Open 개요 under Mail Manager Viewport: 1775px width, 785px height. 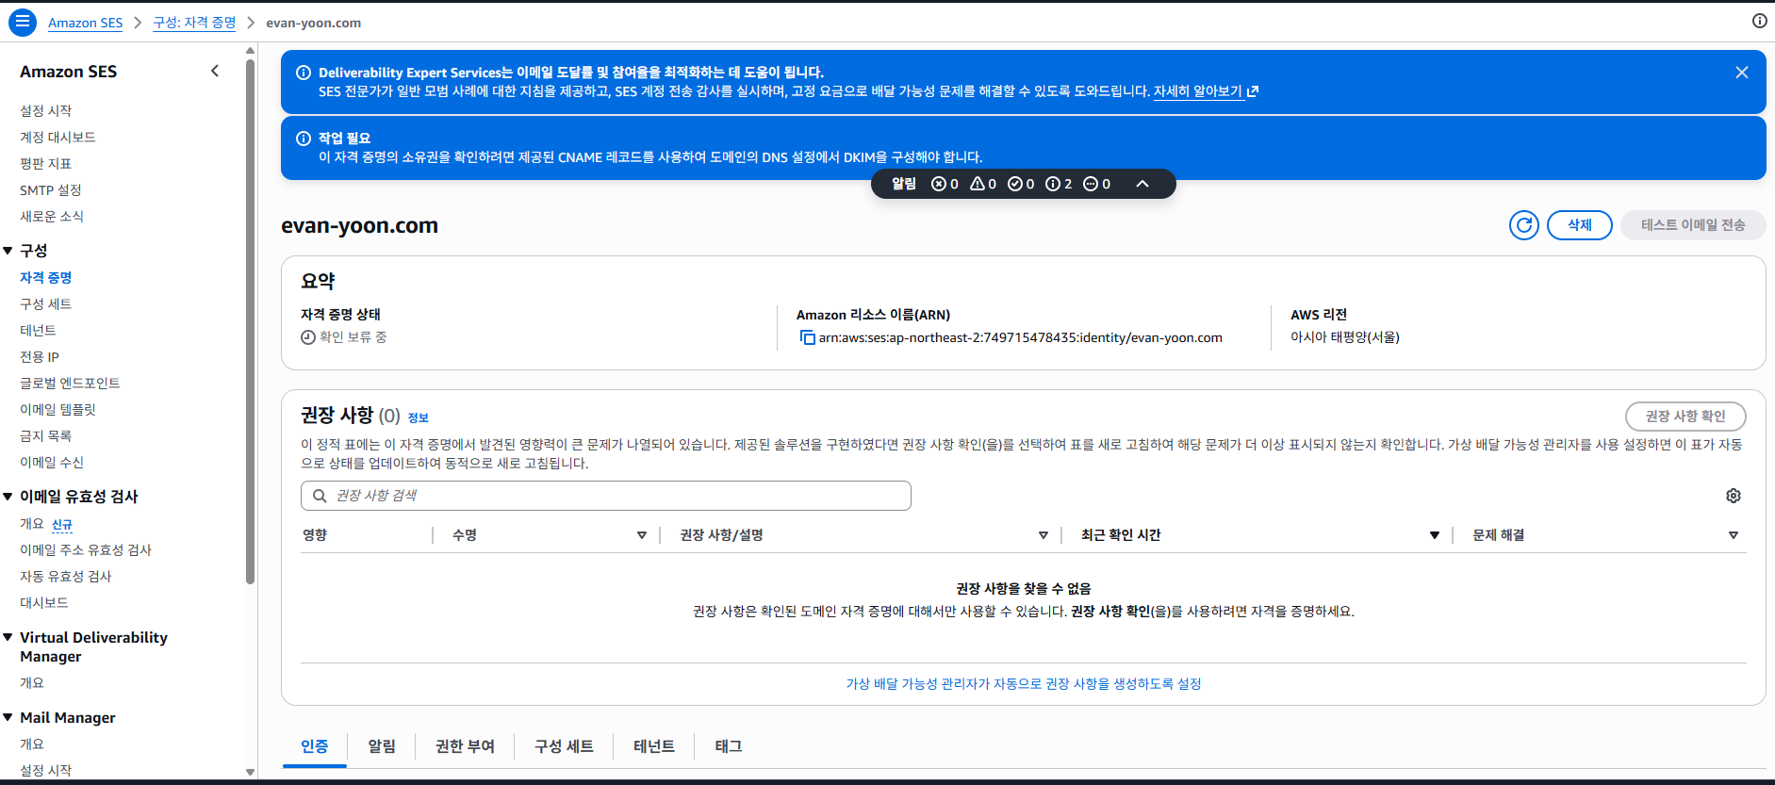point(32,744)
